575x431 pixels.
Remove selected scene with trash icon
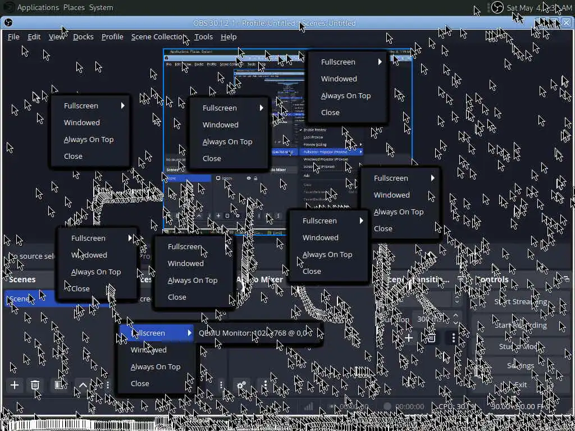click(x=35, y=385)
